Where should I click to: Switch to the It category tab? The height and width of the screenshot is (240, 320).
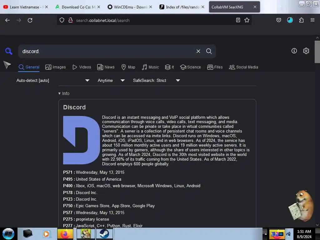pos(169,67)
